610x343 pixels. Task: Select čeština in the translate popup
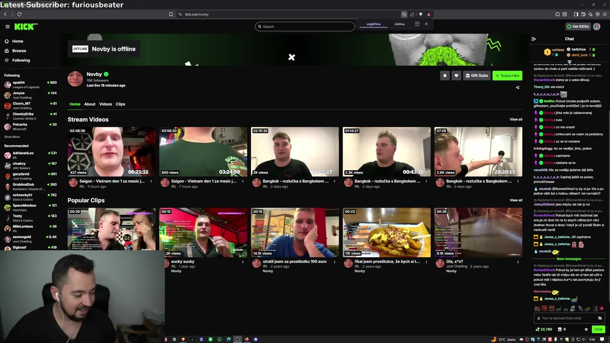(x=399, y=24)
